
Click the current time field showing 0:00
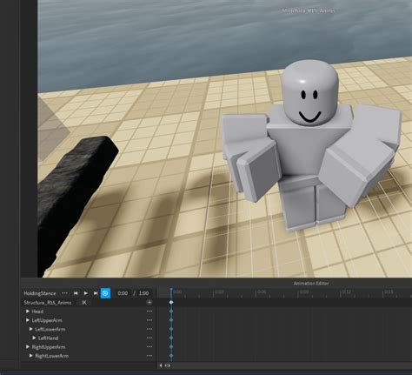(x=123, y=293)
